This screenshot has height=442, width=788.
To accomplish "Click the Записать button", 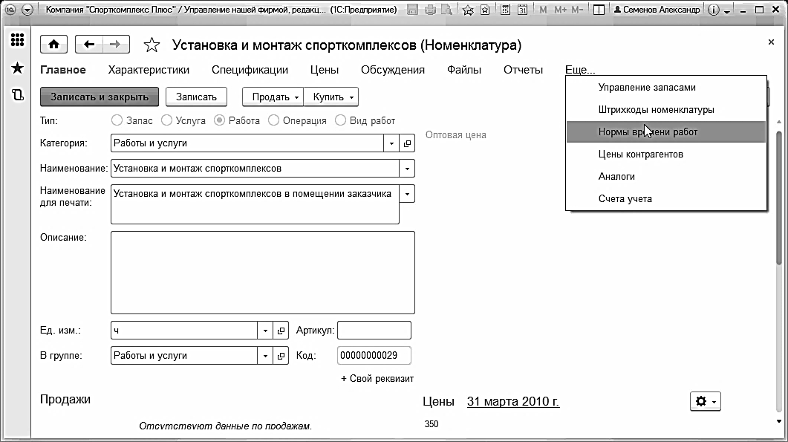I will (x=197, y=97).
